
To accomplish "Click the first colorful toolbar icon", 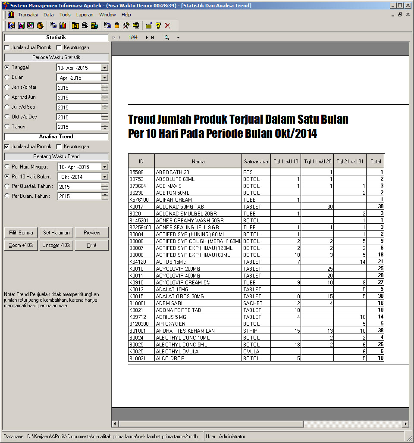I will coord(12,25).
